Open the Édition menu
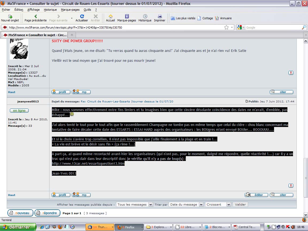308x231 pixels. (19, 10)
